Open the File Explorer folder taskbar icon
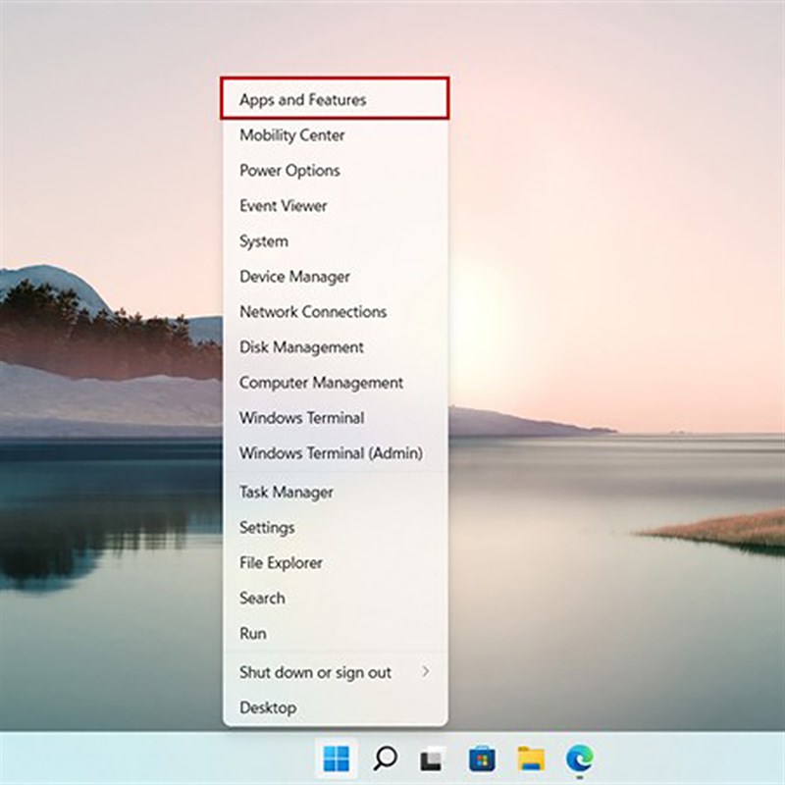The image size is (785, 785). pos(531,758)
